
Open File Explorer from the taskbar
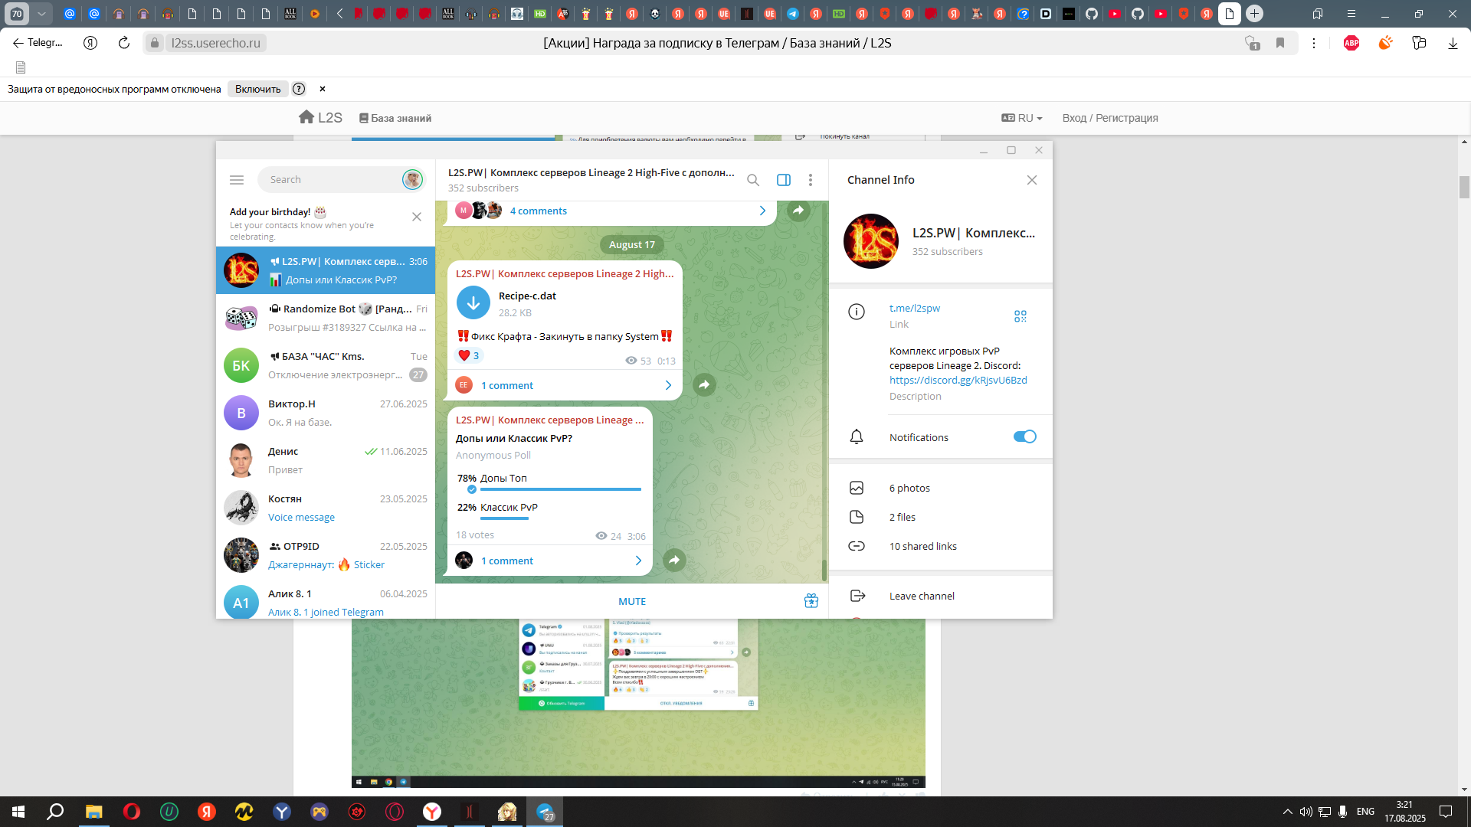[x=93, y=812]
